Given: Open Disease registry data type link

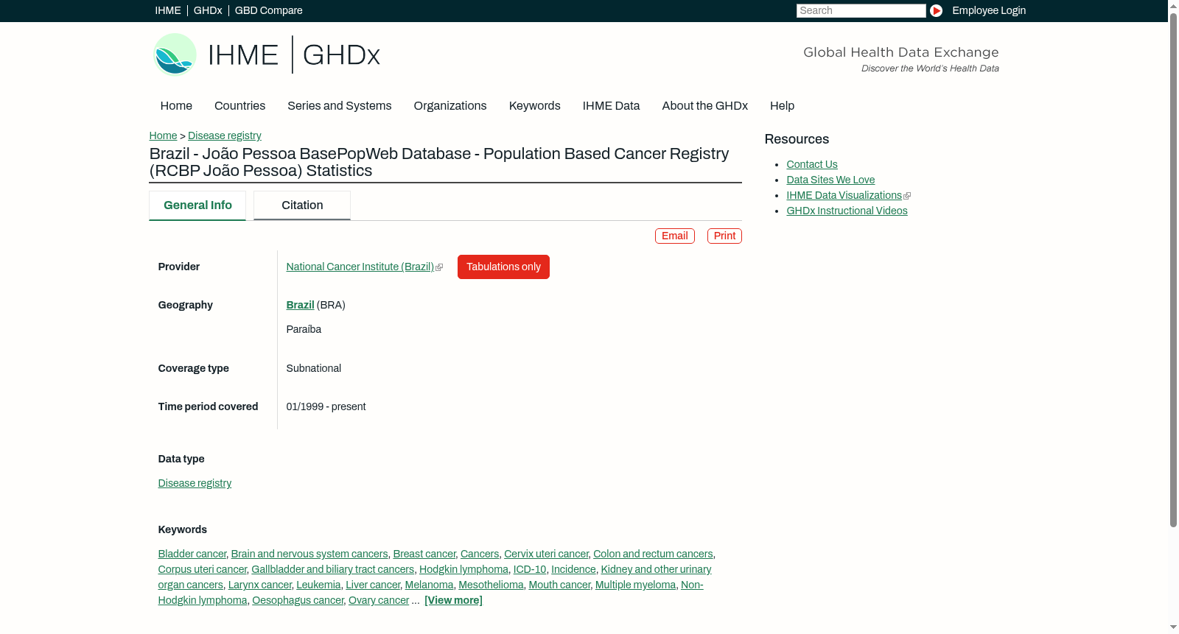Looking at the screenshot, I should click(x=195, y=483).
